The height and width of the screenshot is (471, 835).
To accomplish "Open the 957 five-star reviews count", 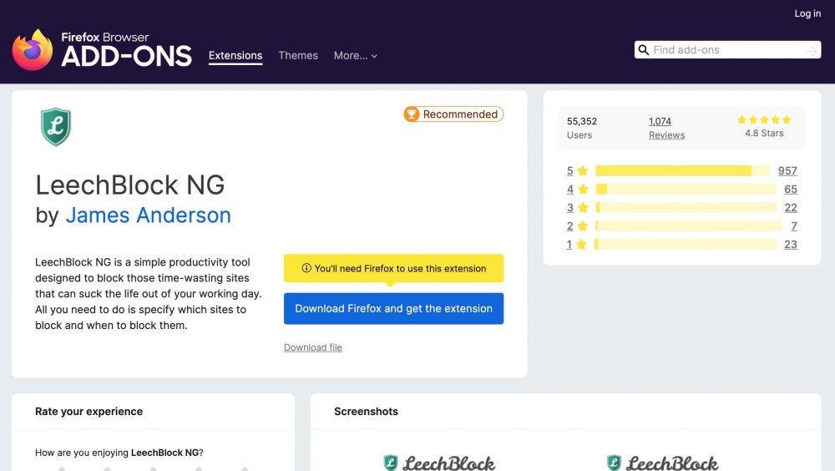I will click(787, 170).
